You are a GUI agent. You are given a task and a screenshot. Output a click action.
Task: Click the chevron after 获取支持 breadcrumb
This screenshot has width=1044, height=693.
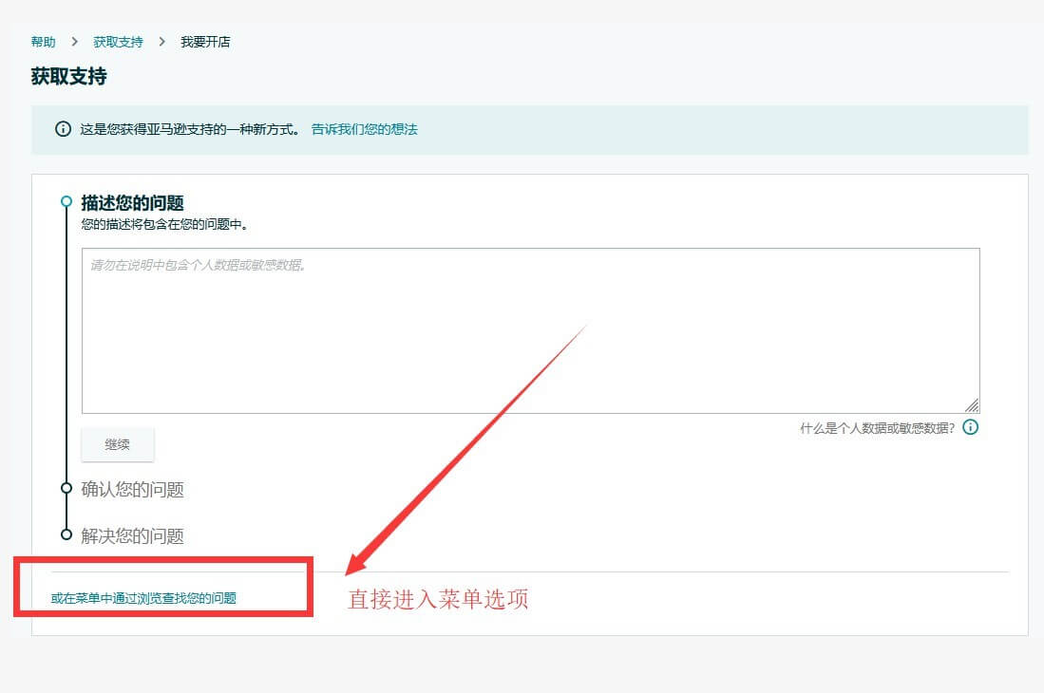click(x=161, y=42)
